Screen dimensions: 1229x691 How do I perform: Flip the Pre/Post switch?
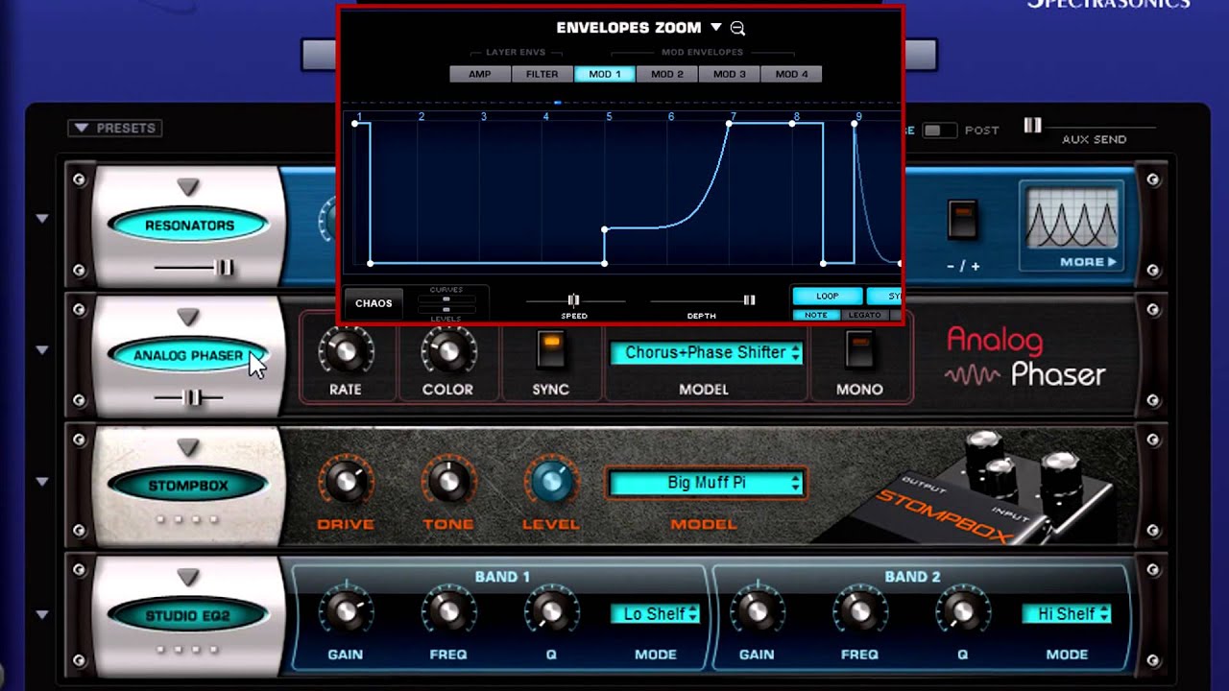coord(940,131)
